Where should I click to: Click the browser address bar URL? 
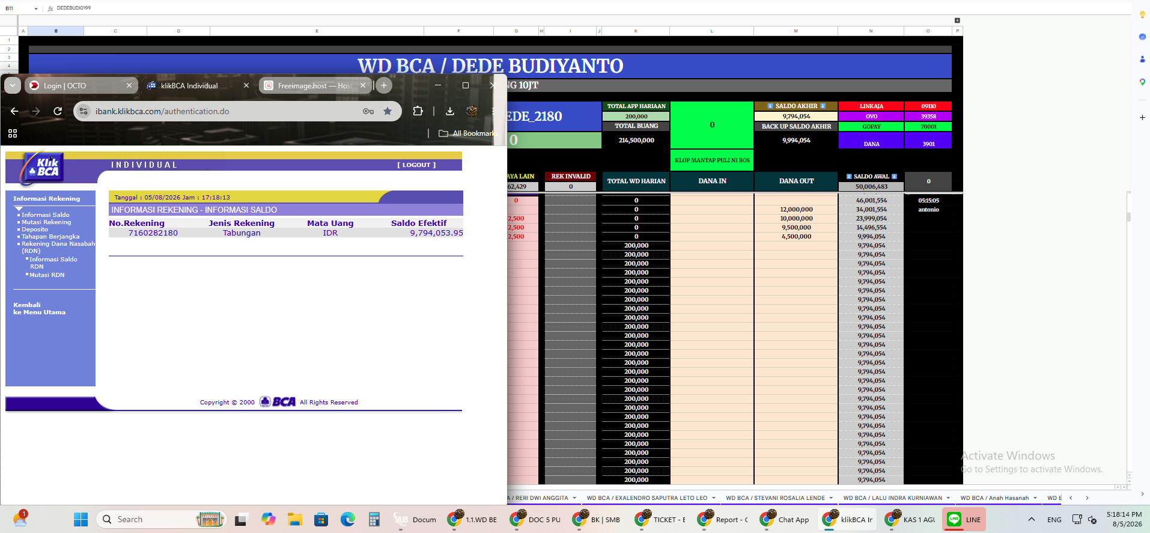[x=162, y=111]
